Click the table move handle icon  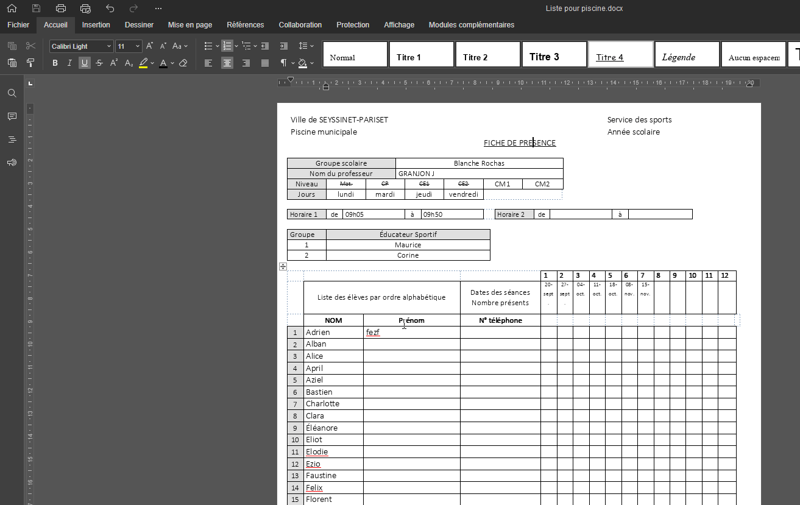(283, 266)
